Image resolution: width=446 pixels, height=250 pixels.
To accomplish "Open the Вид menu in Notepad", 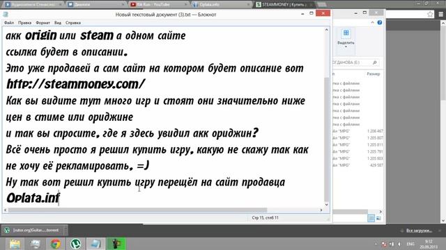I will pyautogui.click(x=58, y=23).
